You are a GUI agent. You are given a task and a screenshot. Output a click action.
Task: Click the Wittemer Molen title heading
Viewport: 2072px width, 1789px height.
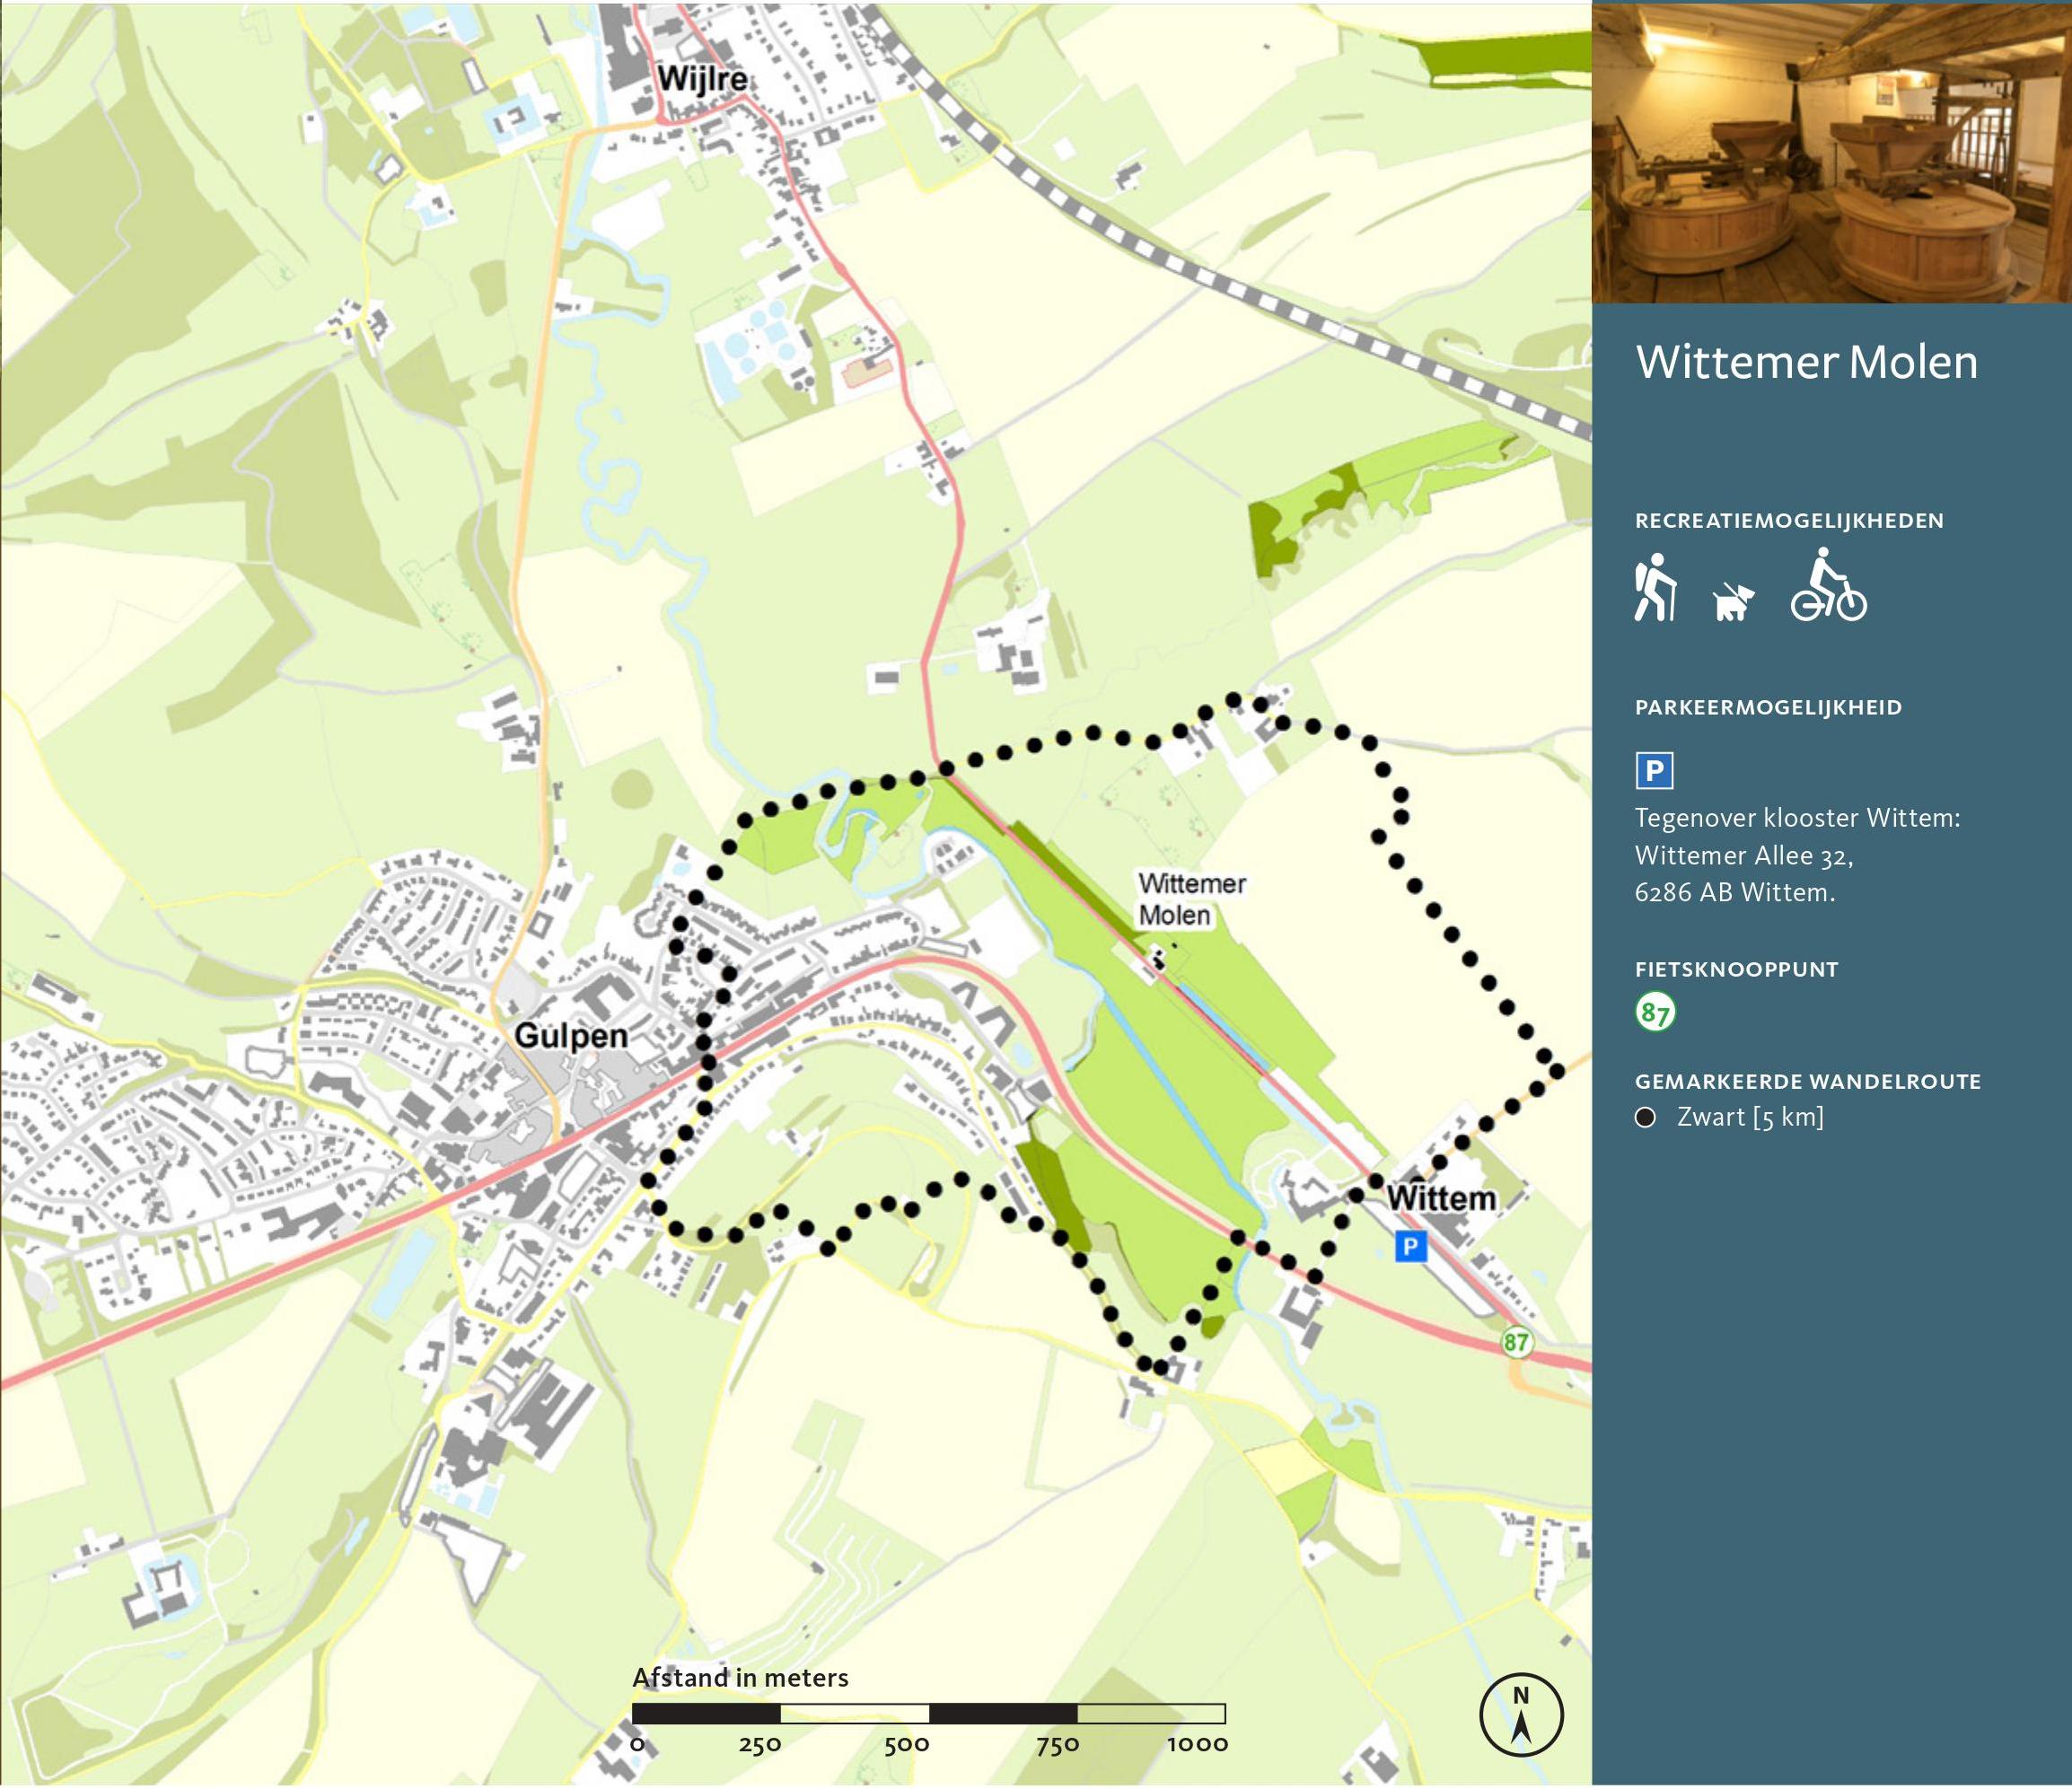(1806, 362)
